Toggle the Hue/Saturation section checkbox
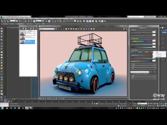Image resolution: width=167 pixels, height=125 pixels. point(131,39)
